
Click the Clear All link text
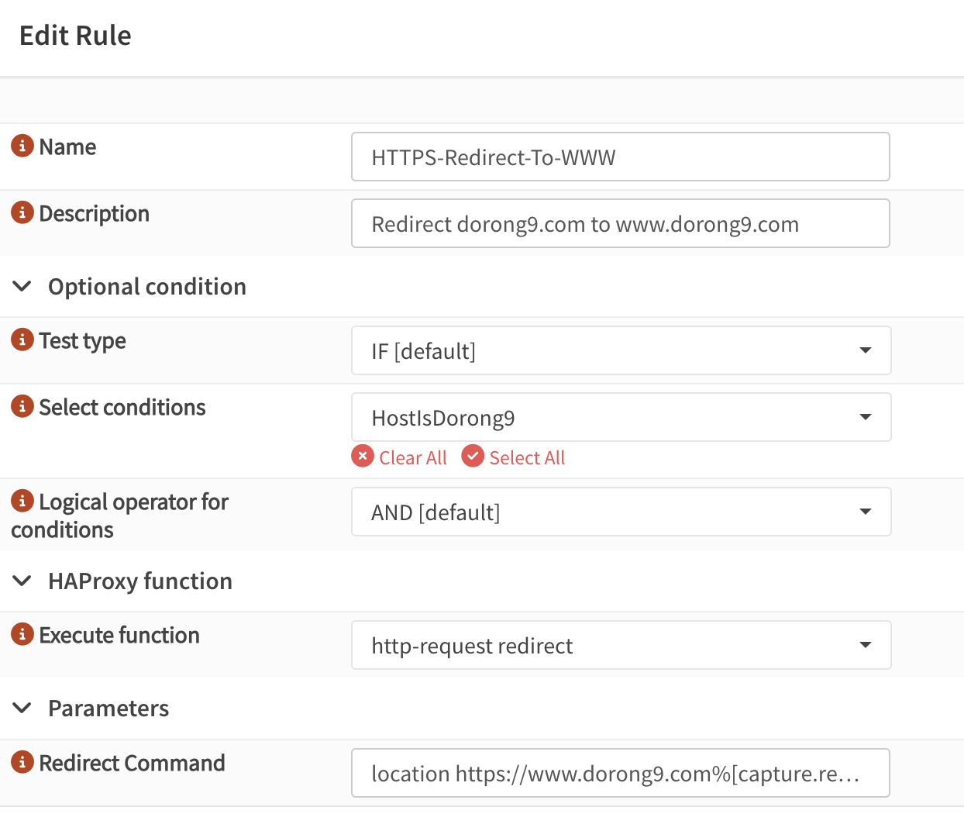tap(413, 458)
